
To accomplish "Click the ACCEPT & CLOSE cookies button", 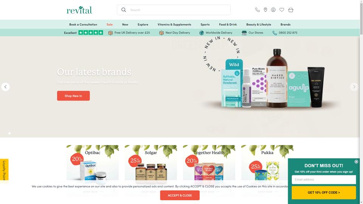I will coord(180,195).
